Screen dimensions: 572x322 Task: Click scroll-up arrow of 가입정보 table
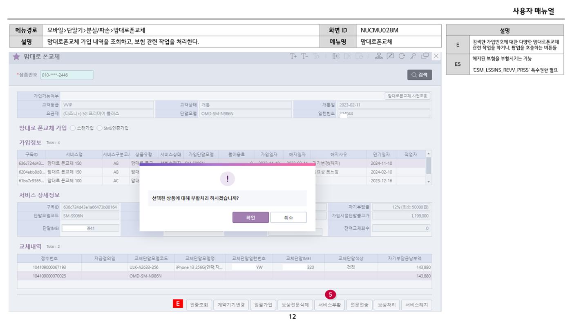428,154
